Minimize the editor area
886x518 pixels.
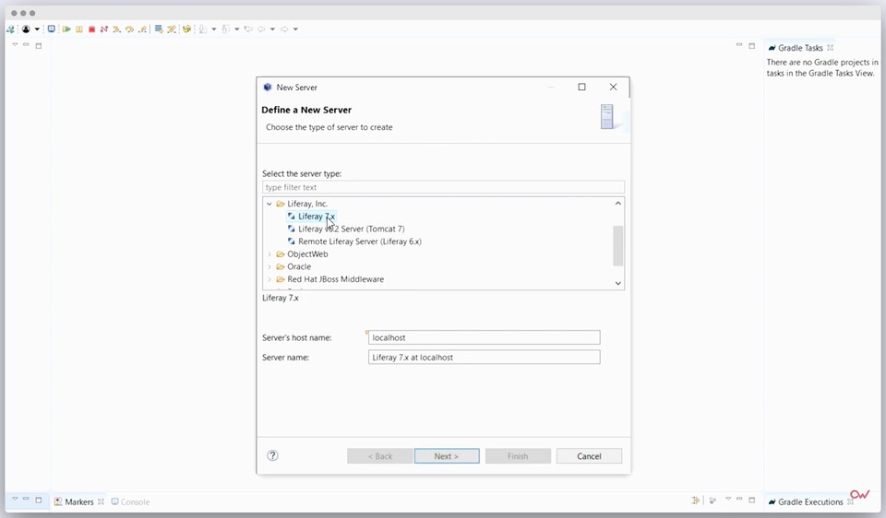[x=739, y=44]
